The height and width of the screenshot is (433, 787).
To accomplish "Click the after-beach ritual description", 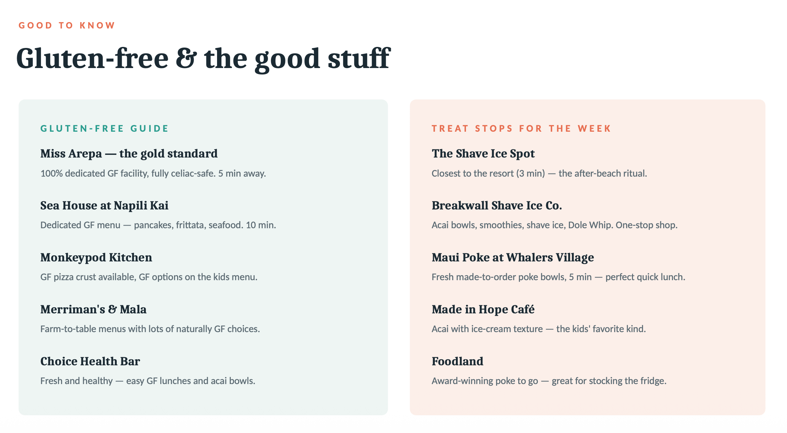I will coord(539,173).
